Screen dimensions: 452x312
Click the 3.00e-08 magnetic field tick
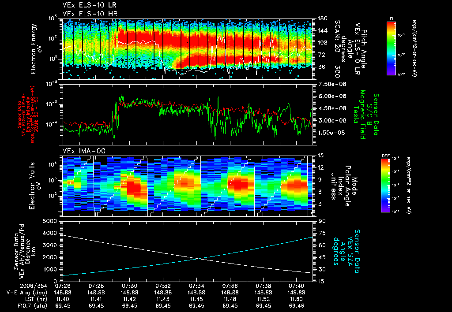[332, 120]
